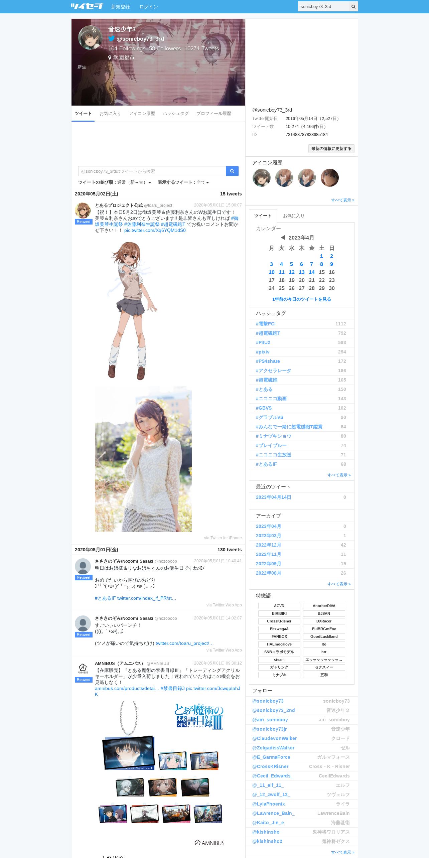Open hashtag #電撃FCI
Viewport: 429px width, 858px height.
266,324
